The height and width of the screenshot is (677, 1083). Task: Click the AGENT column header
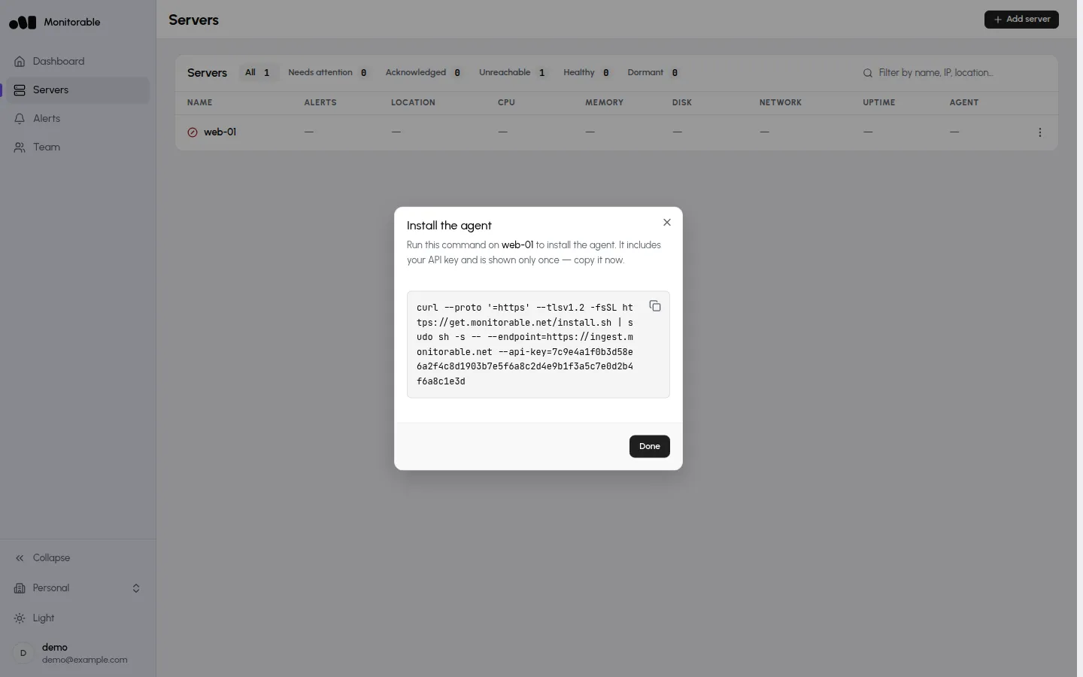click(964, 102)
